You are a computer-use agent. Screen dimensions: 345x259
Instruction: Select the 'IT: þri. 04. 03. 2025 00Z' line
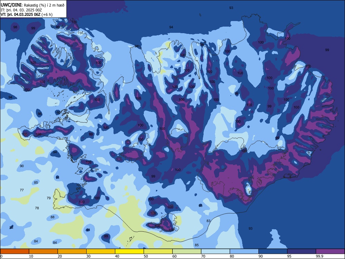click(21, 10)
